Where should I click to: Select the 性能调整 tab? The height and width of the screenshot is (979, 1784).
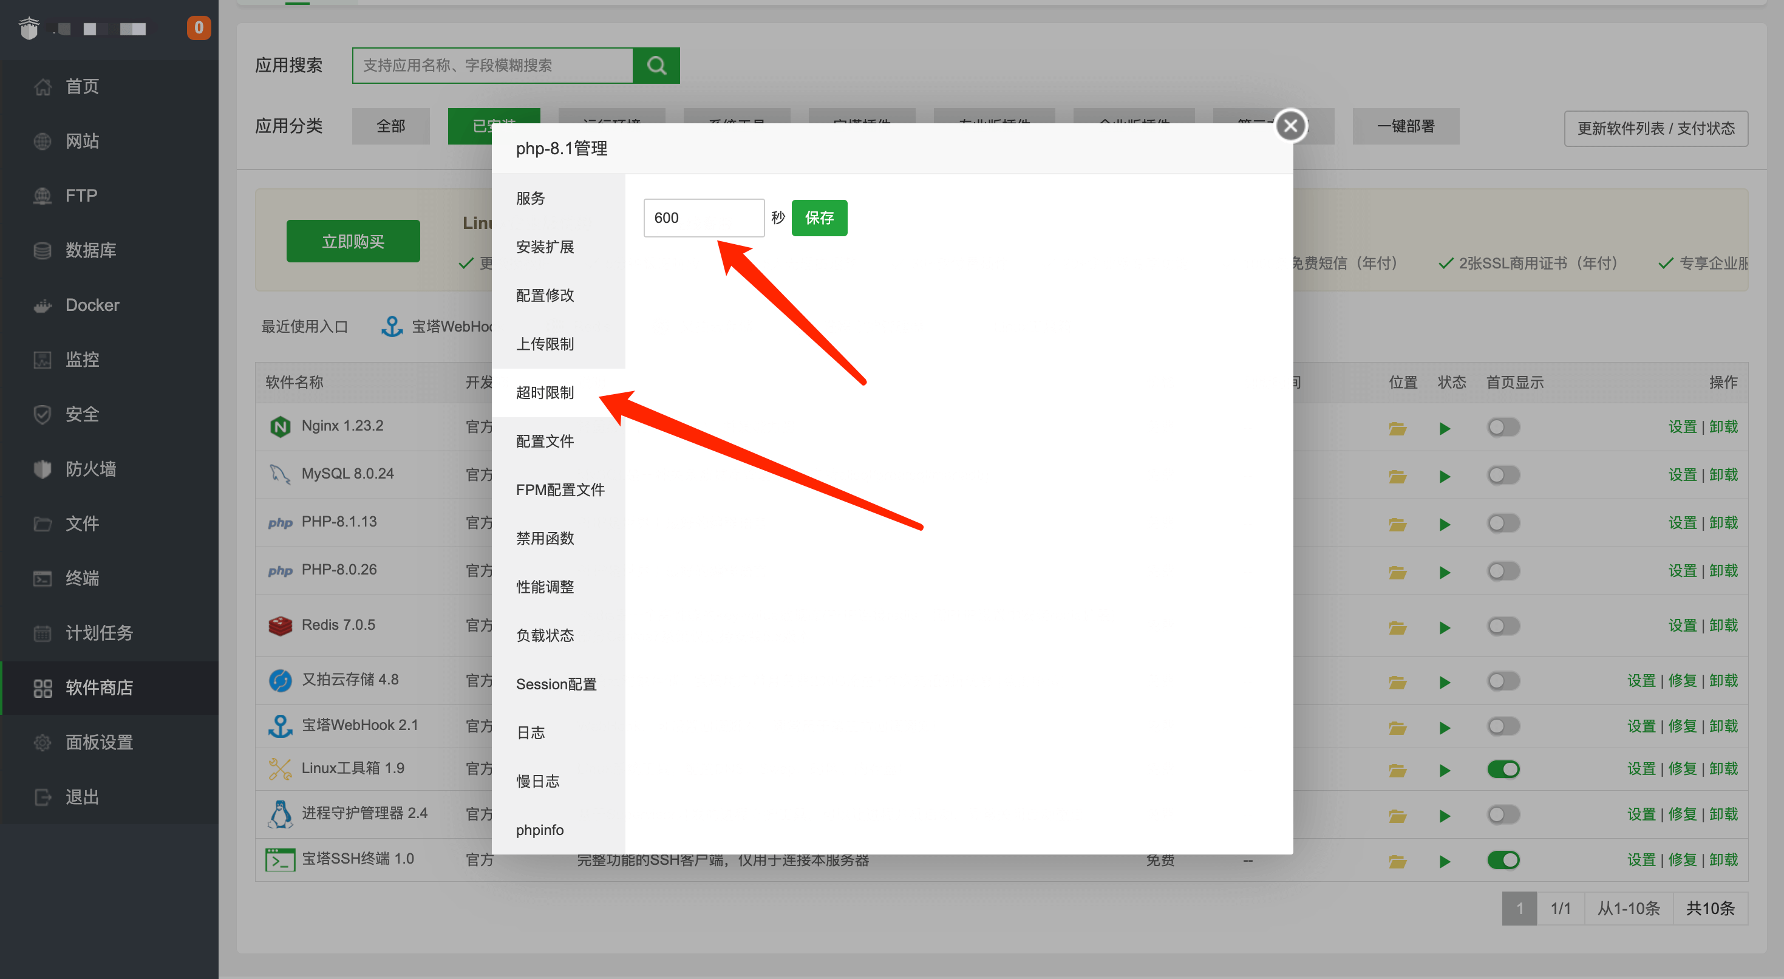click(558, 587)
